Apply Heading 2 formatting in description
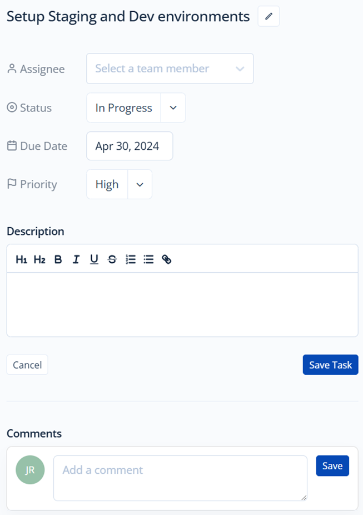 pos(39,259)
